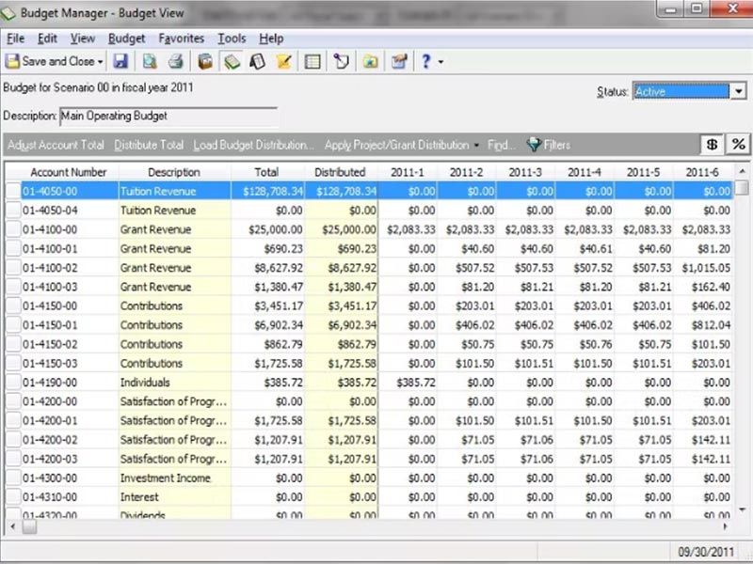Select the checkbox for row 01-4190-00
Image resolution: width=753 pixels, height=564 pixels.
[12, 383]
